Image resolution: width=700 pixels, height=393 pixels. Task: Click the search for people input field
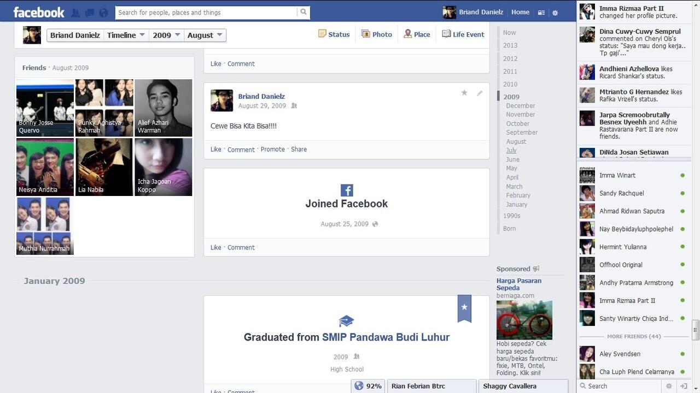pyautogui.click(x=206, y=12)
